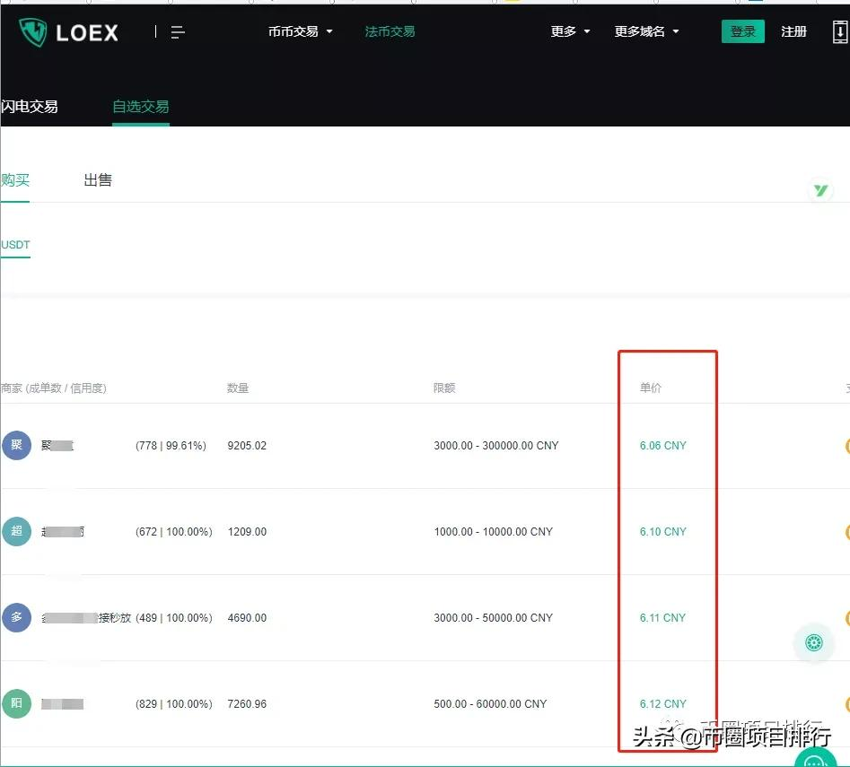Click the avatar icon 聚 of the first merchant
850x767 pixels.
pyautogui.click(x=17, y=445)
